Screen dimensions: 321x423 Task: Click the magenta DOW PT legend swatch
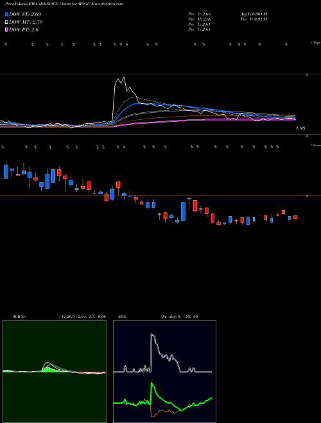point(6,29)
